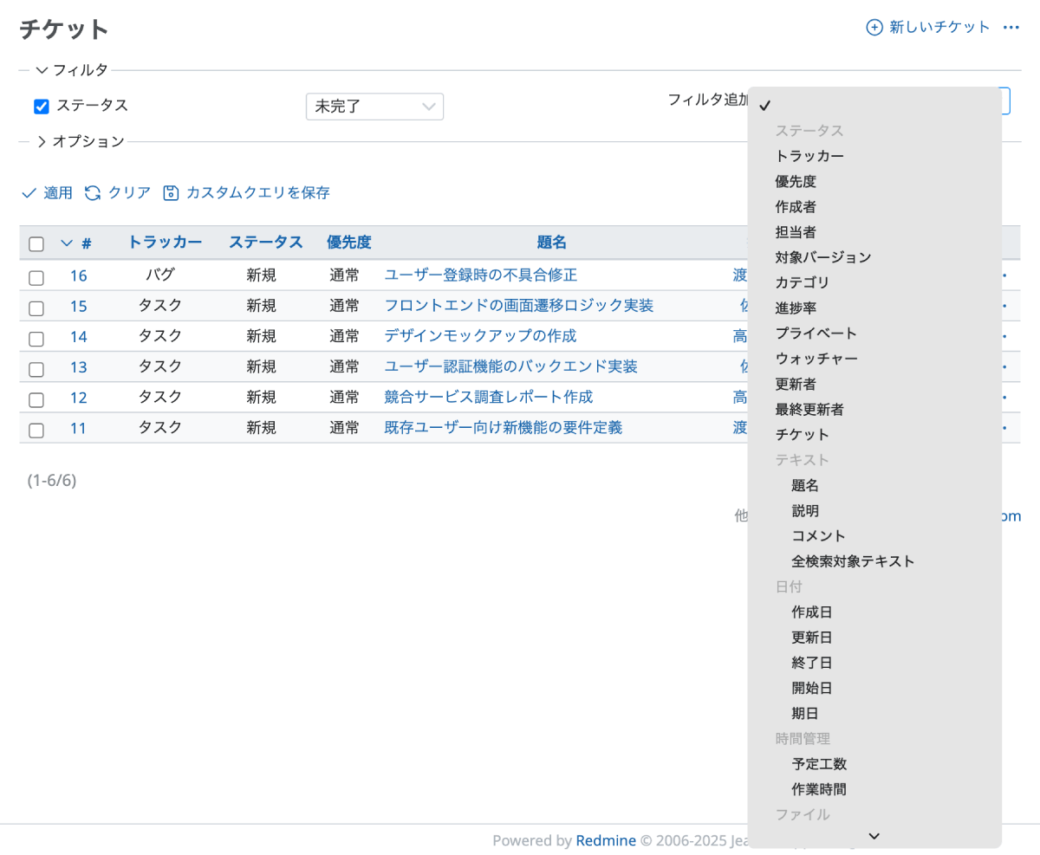Click the sort arrow beside # column

tap(67, 243)
